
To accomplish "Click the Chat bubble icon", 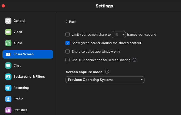I will coord(8,65).
